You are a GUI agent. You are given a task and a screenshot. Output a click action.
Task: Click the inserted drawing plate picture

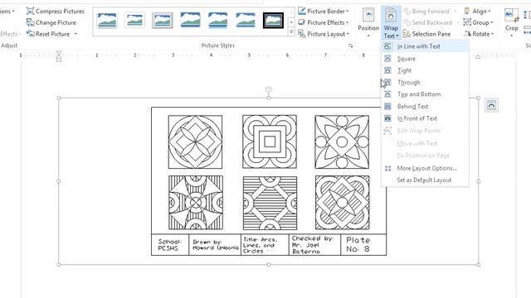(269, 181)
